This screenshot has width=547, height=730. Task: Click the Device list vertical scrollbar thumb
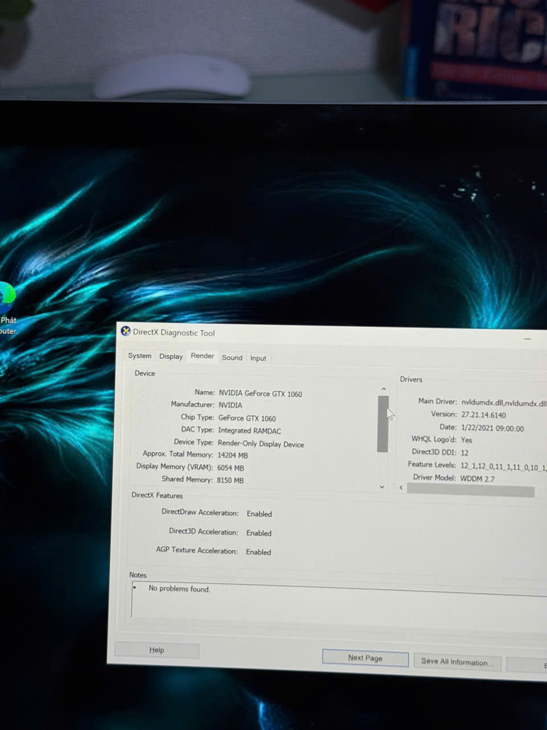point(383,424)
